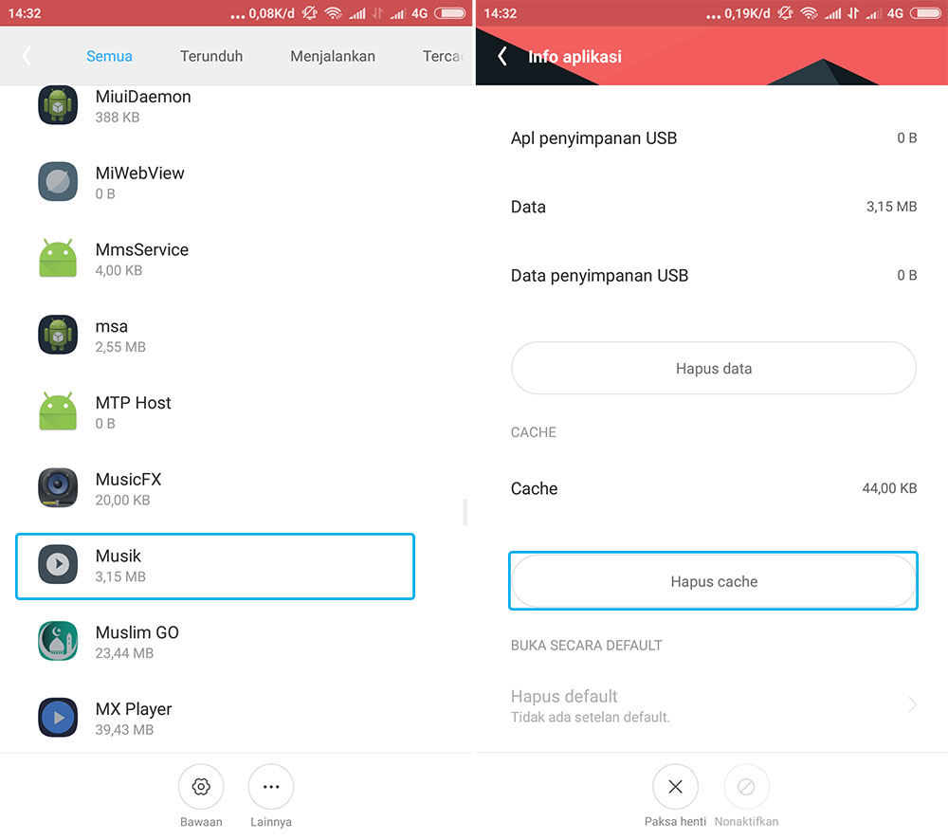Select the Musik label
Screen dimensions: 948x840
pos(118,556)
